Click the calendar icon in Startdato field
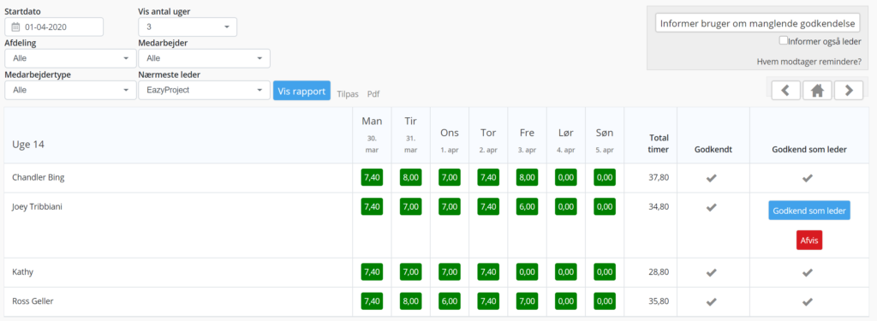This screenshot has width=877, height=321. pyautogui.click(x=15, y=27)
